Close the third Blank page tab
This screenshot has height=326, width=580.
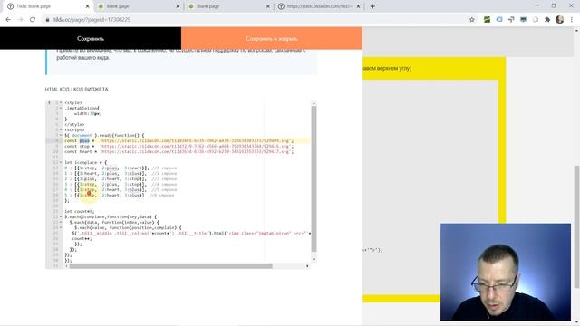pyautogui.click(x=268, y=6)
